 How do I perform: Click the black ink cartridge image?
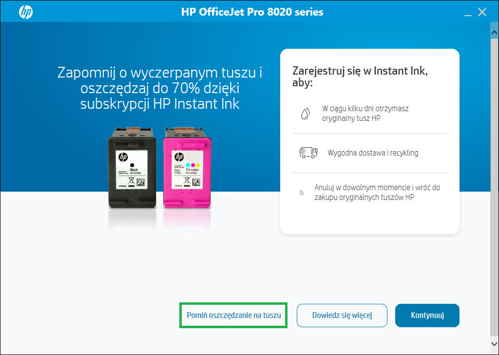[x=132, y=167]
